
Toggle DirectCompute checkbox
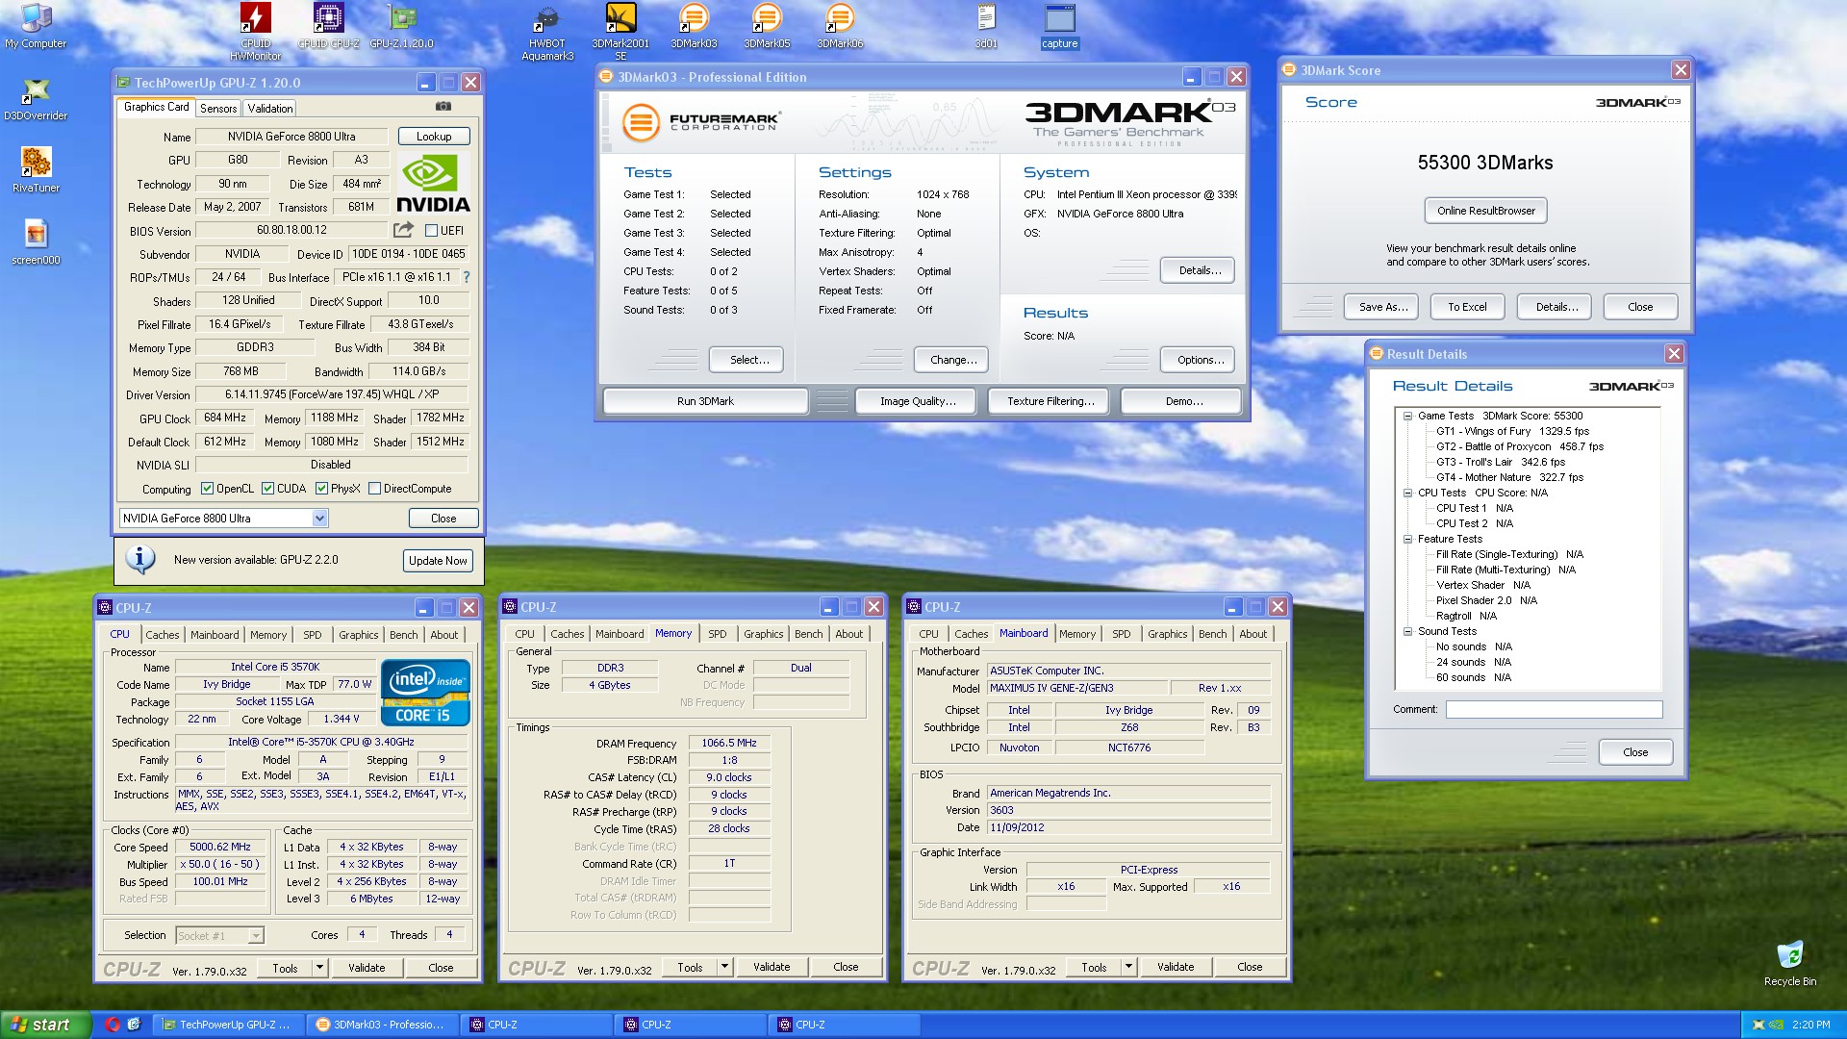[x=375, y=489]
